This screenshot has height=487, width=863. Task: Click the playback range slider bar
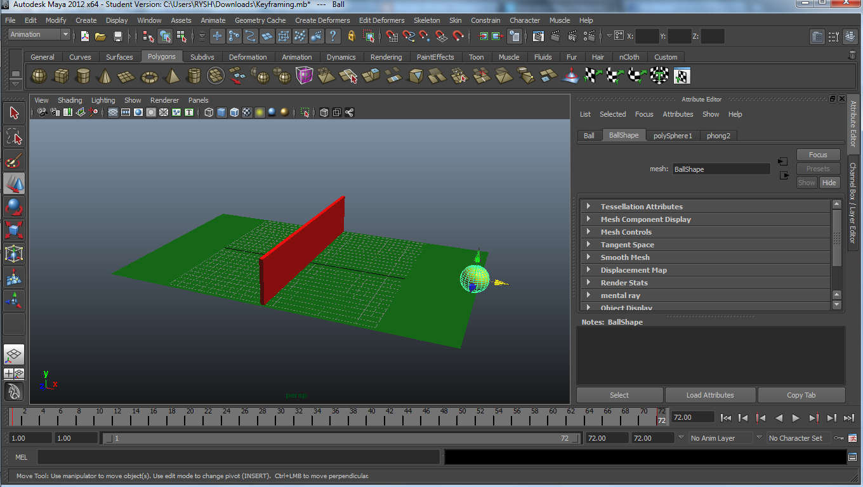pyautogui.click(x=341, y=438)
